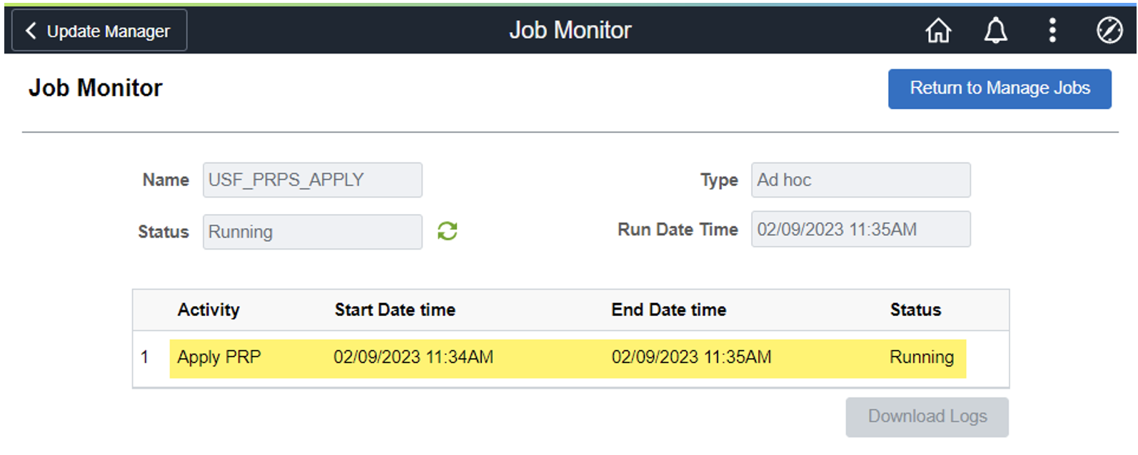This screenshot has height=455, width=1138.
Task: Click the Status column header in table
Action: (915, 310)
